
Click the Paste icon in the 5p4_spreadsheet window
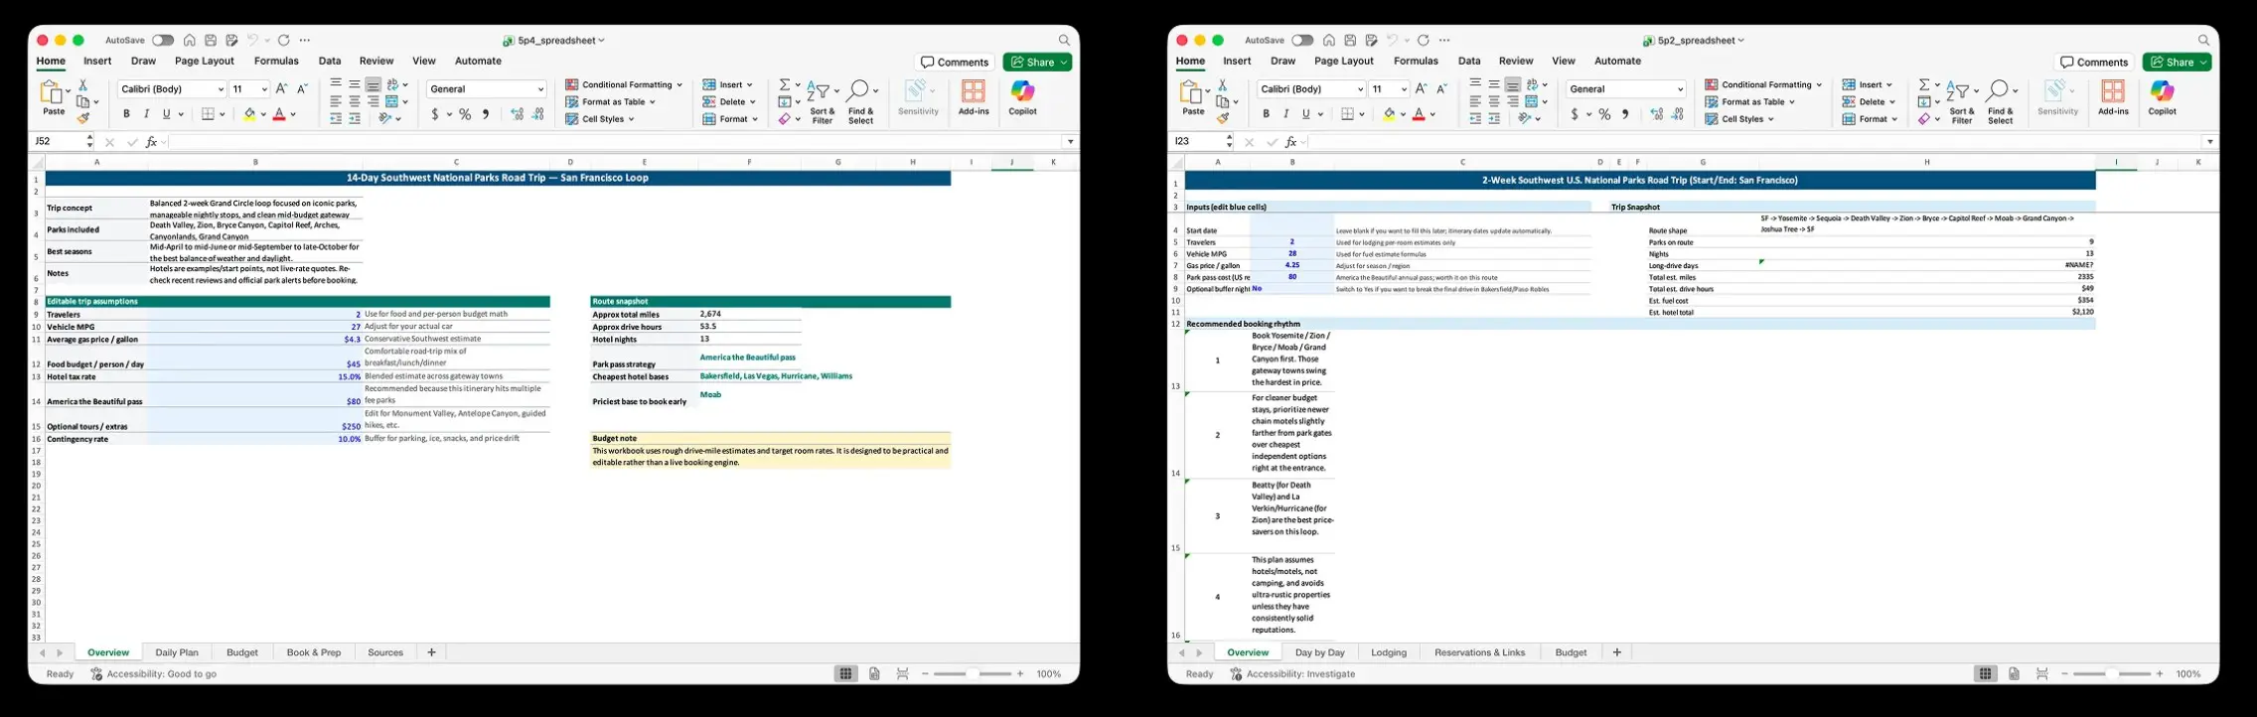point(53,97)
